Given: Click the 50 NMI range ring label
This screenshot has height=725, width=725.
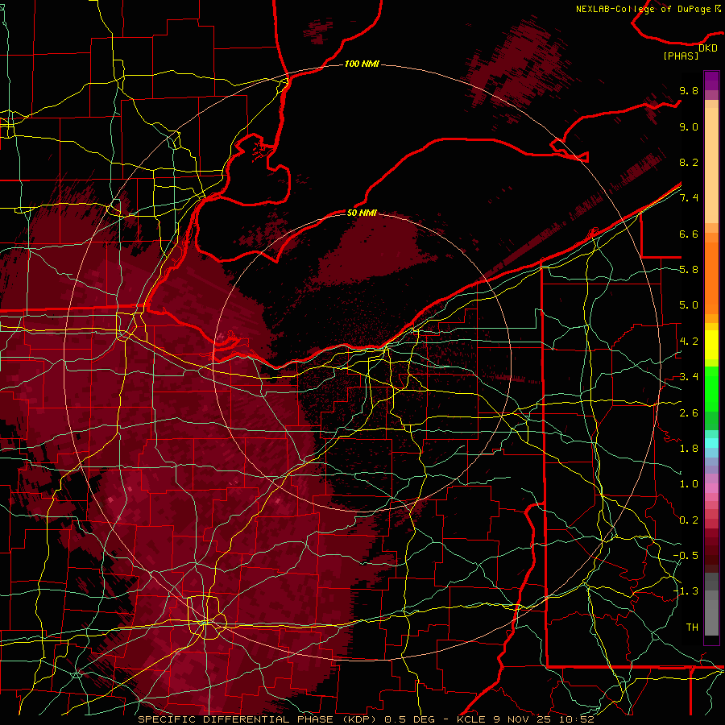Looking at the screenshot, I should tap(362, 213).
